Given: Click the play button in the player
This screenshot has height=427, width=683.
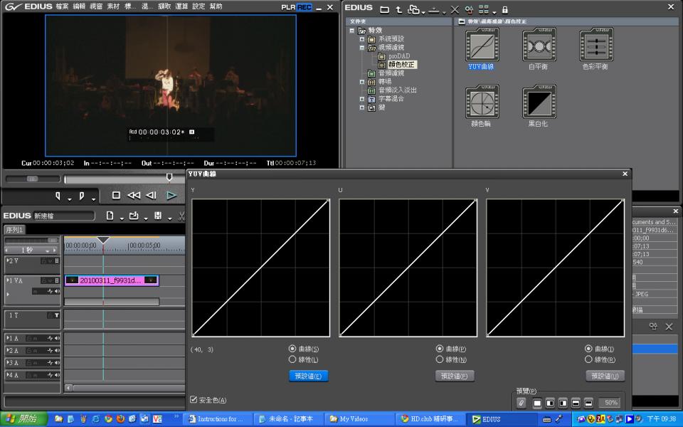Looking at the screenshot, I should click(171, 195).
